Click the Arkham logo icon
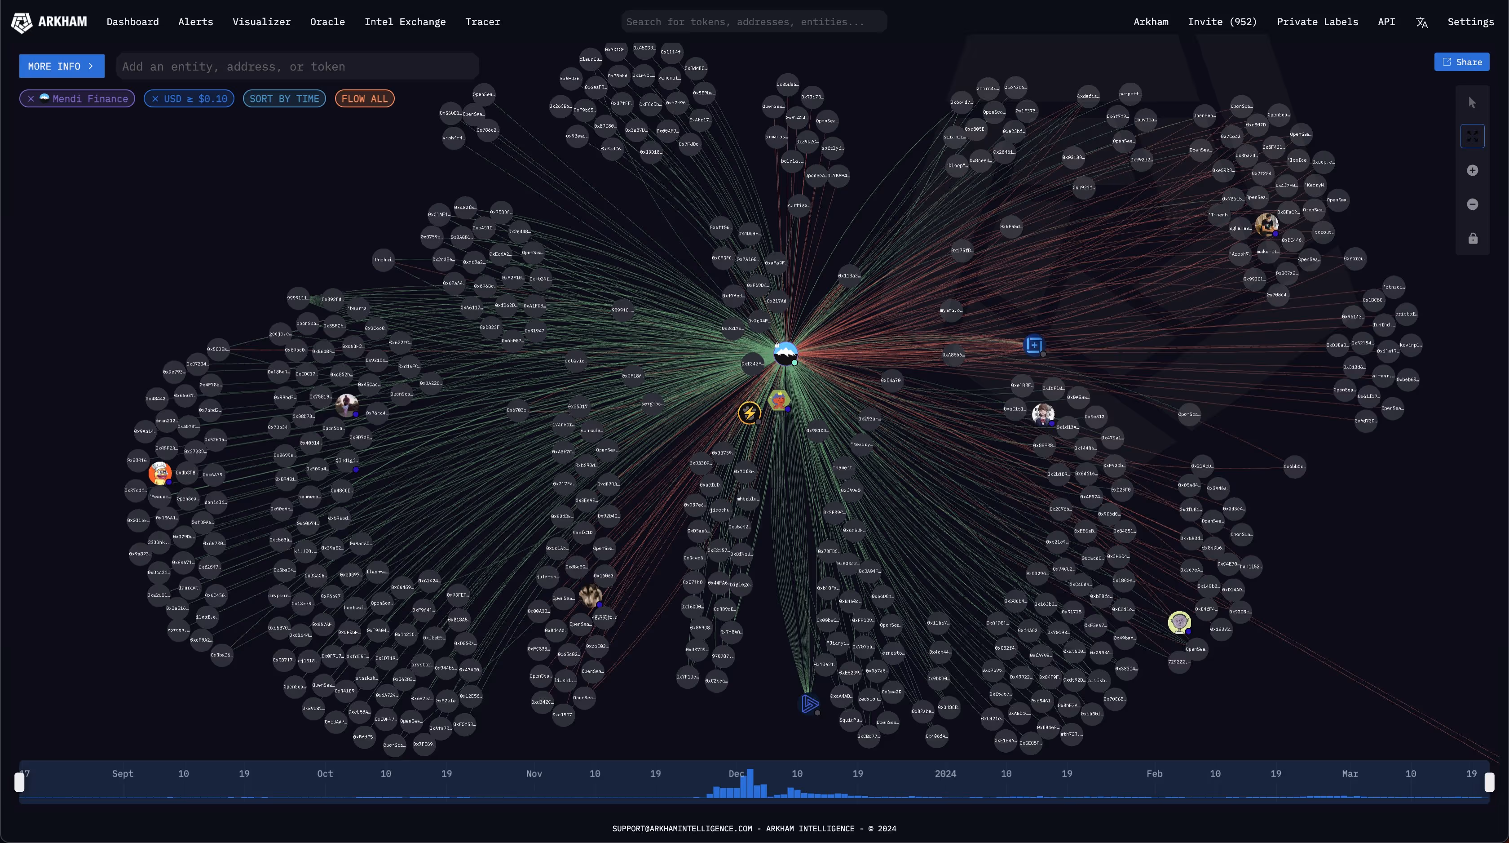Screen dimensions: 1509x843 tap(22, 22)
